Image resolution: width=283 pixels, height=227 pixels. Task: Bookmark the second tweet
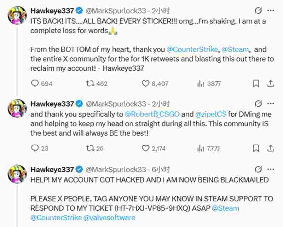256,148
